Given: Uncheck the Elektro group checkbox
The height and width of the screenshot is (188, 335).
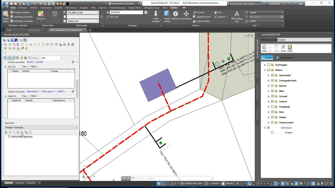Looking at the screenshot, I should tap(269, 70).
